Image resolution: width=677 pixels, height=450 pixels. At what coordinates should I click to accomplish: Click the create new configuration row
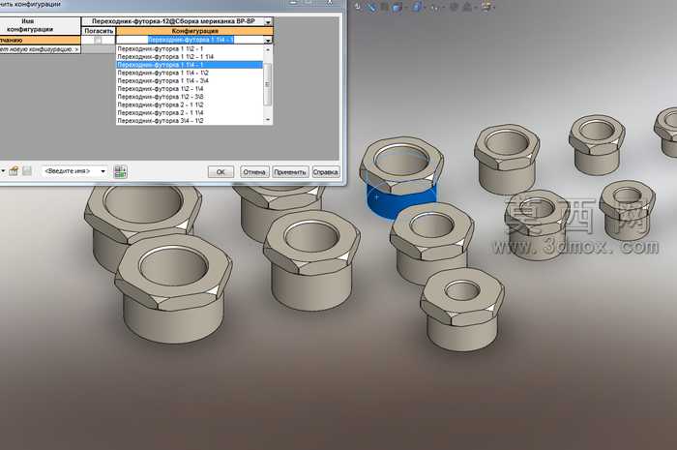tap(41, 49)
